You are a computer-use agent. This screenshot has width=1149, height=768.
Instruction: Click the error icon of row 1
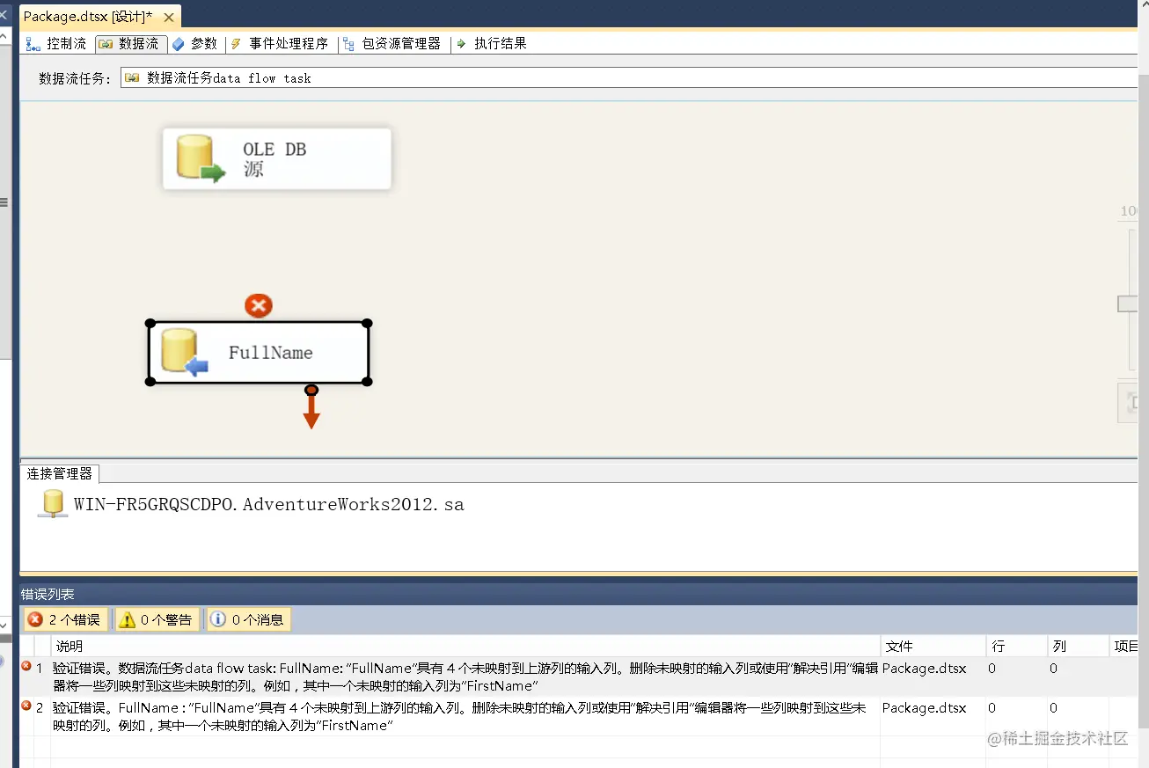26,667
